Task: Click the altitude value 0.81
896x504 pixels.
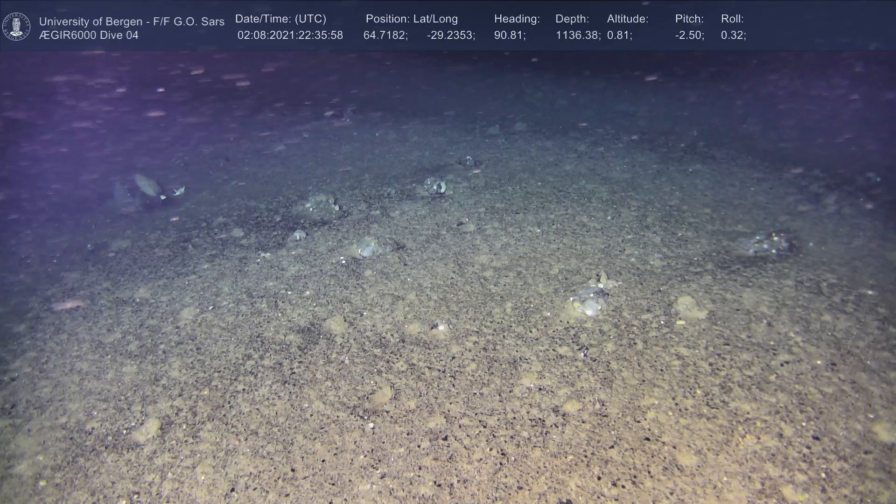Action: (619, 35)
